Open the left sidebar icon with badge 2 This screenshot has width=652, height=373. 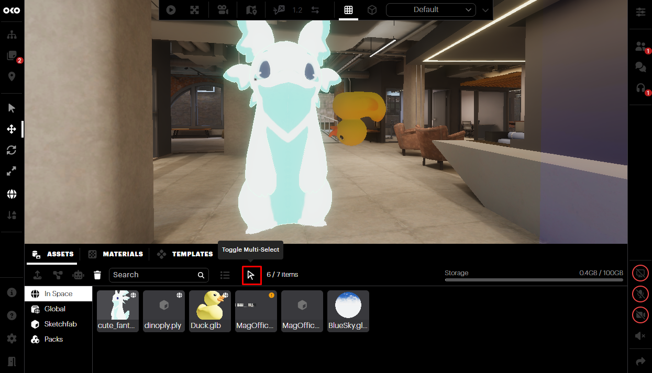tap(12, 56)
